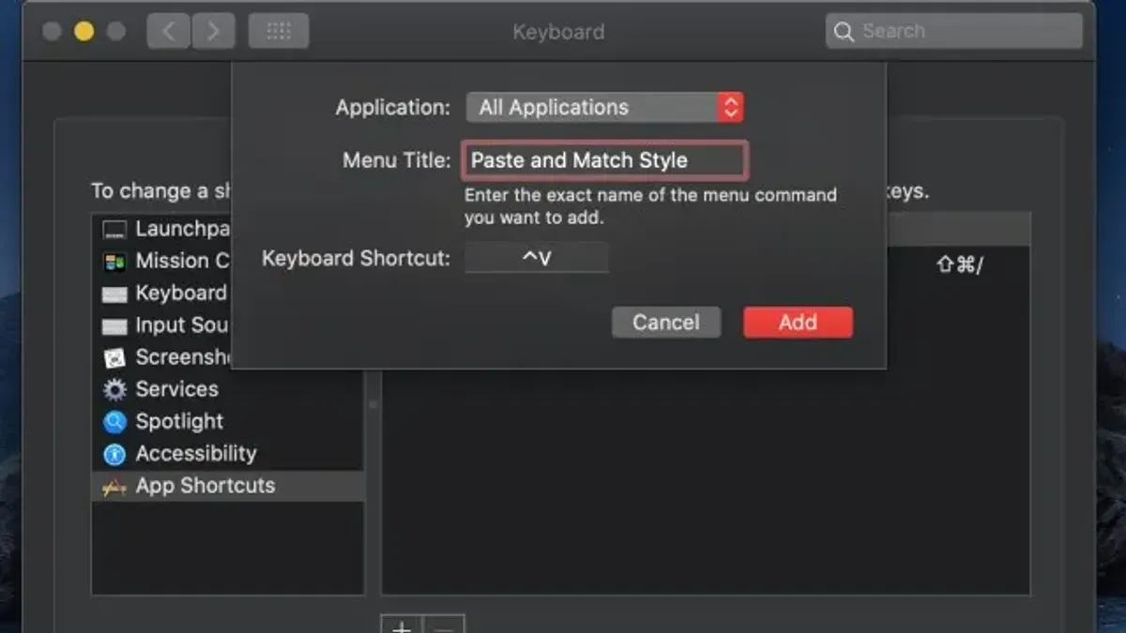The height and width of the screenshot is (633, 1126).
Task: Click the minus remove-shortcut button
Action: pos(444,625)
